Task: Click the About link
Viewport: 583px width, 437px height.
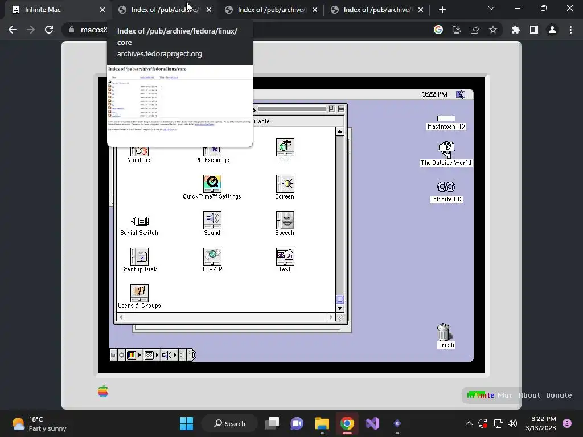Action: [529, 395]
